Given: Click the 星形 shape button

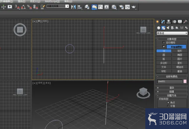Looking at the screenshot, I should 180,63.
